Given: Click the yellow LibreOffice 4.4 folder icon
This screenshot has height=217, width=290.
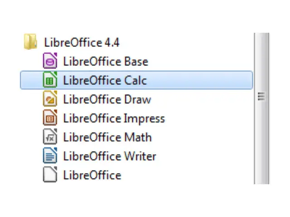Looking at the screenshot, I should pyautogui.click(x=30, y=42).
